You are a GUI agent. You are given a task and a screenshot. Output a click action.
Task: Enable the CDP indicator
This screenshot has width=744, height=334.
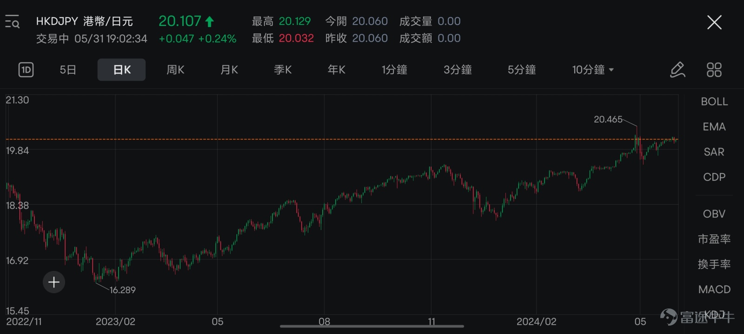[x=714, y=177]
